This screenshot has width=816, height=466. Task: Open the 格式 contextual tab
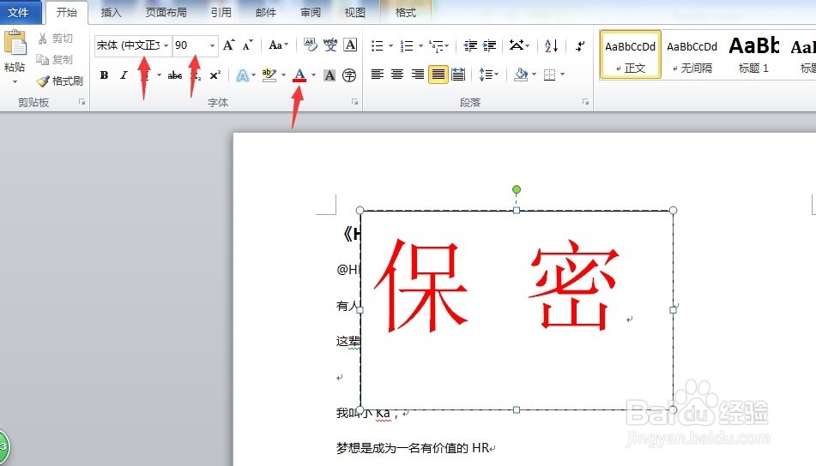tap(405, 13)
